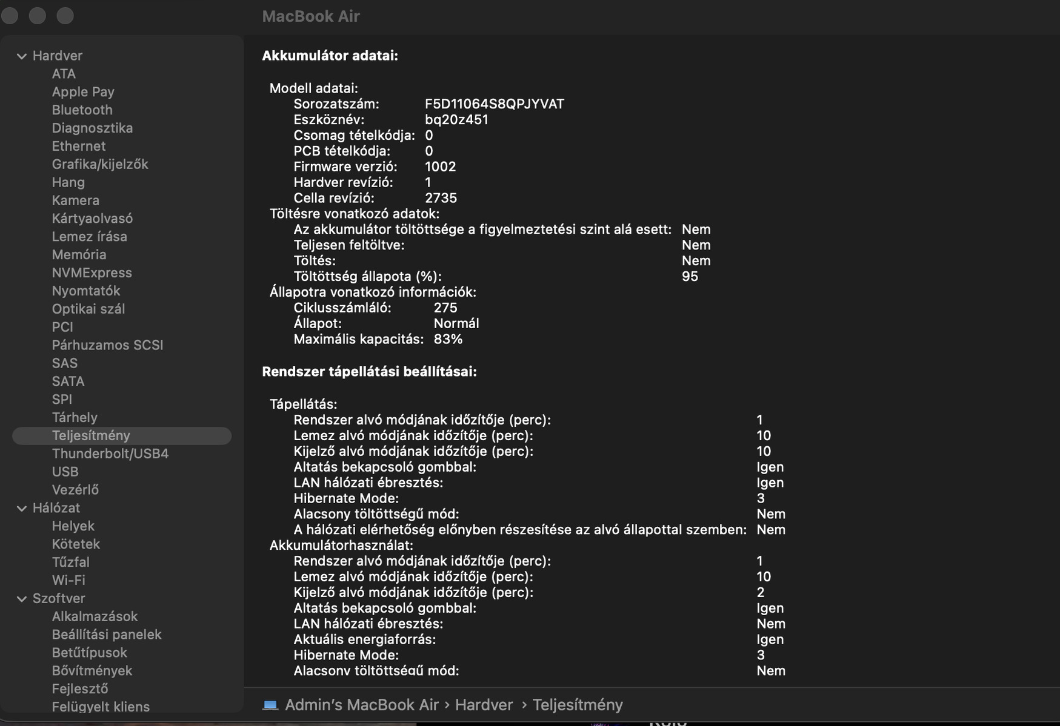
Task: Select SAS in the sidebar
Action: tap(65, 363)
